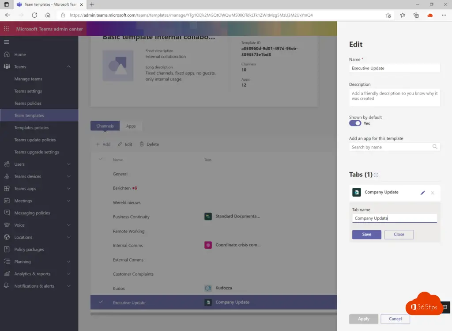Click Delete channel button
Image resolution: width=452 pixels, height=331 pixels.
point(149,145)
